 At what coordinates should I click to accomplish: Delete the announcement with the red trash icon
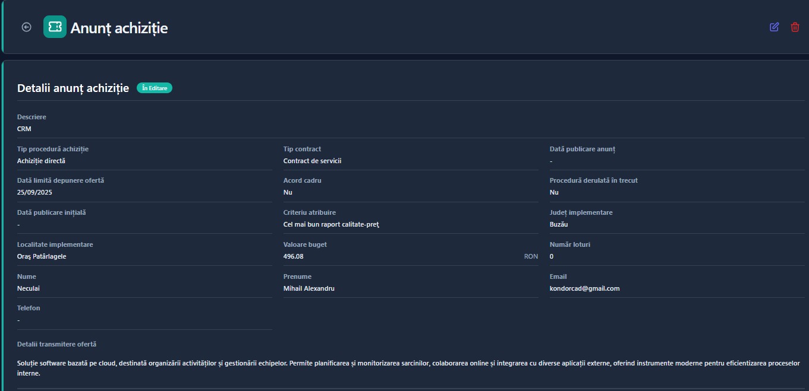click(795, 27)
